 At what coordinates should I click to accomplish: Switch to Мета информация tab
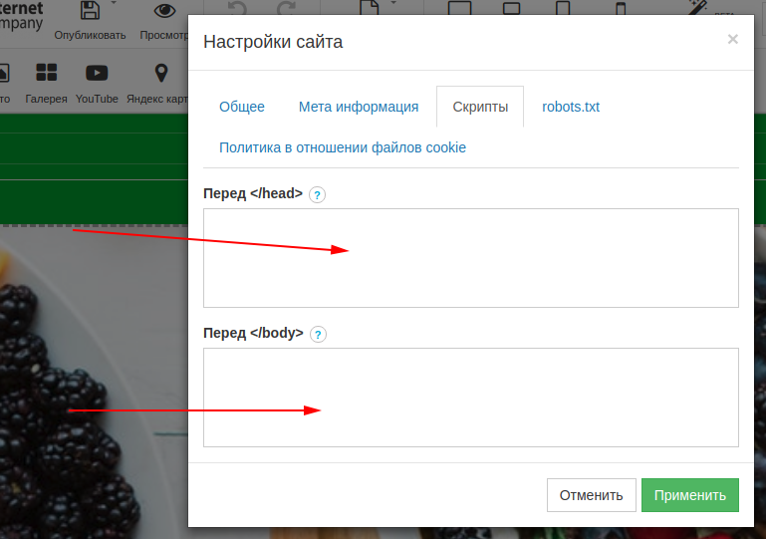[x=359, y=107]
